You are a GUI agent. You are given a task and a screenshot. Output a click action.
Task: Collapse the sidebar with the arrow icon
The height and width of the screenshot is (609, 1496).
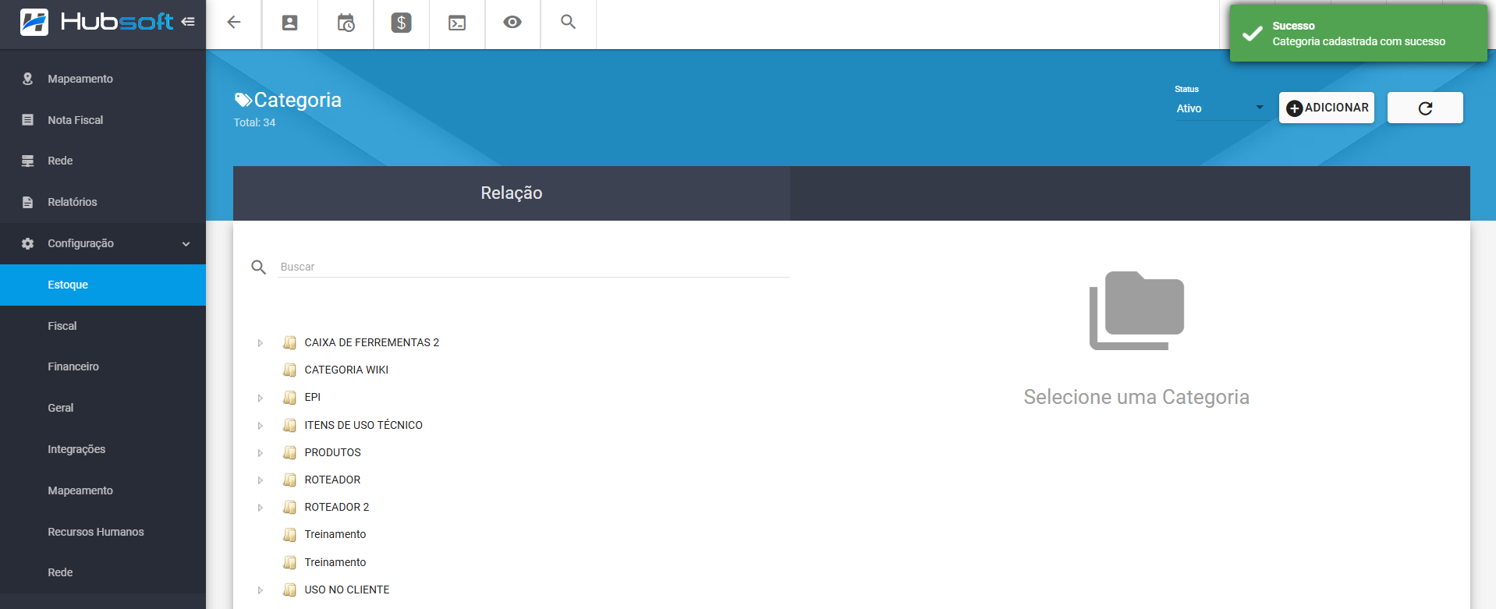pos(188,22)
